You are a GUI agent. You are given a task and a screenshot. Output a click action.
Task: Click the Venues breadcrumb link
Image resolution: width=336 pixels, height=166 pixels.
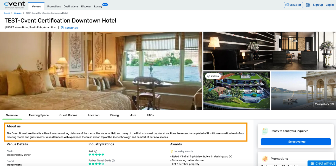[18, 13]
